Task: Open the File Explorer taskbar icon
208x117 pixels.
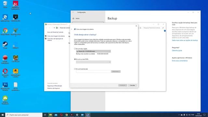Action: 51,115
